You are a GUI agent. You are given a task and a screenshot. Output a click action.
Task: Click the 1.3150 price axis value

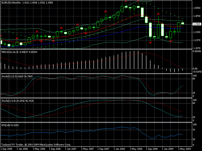point(197,32)
